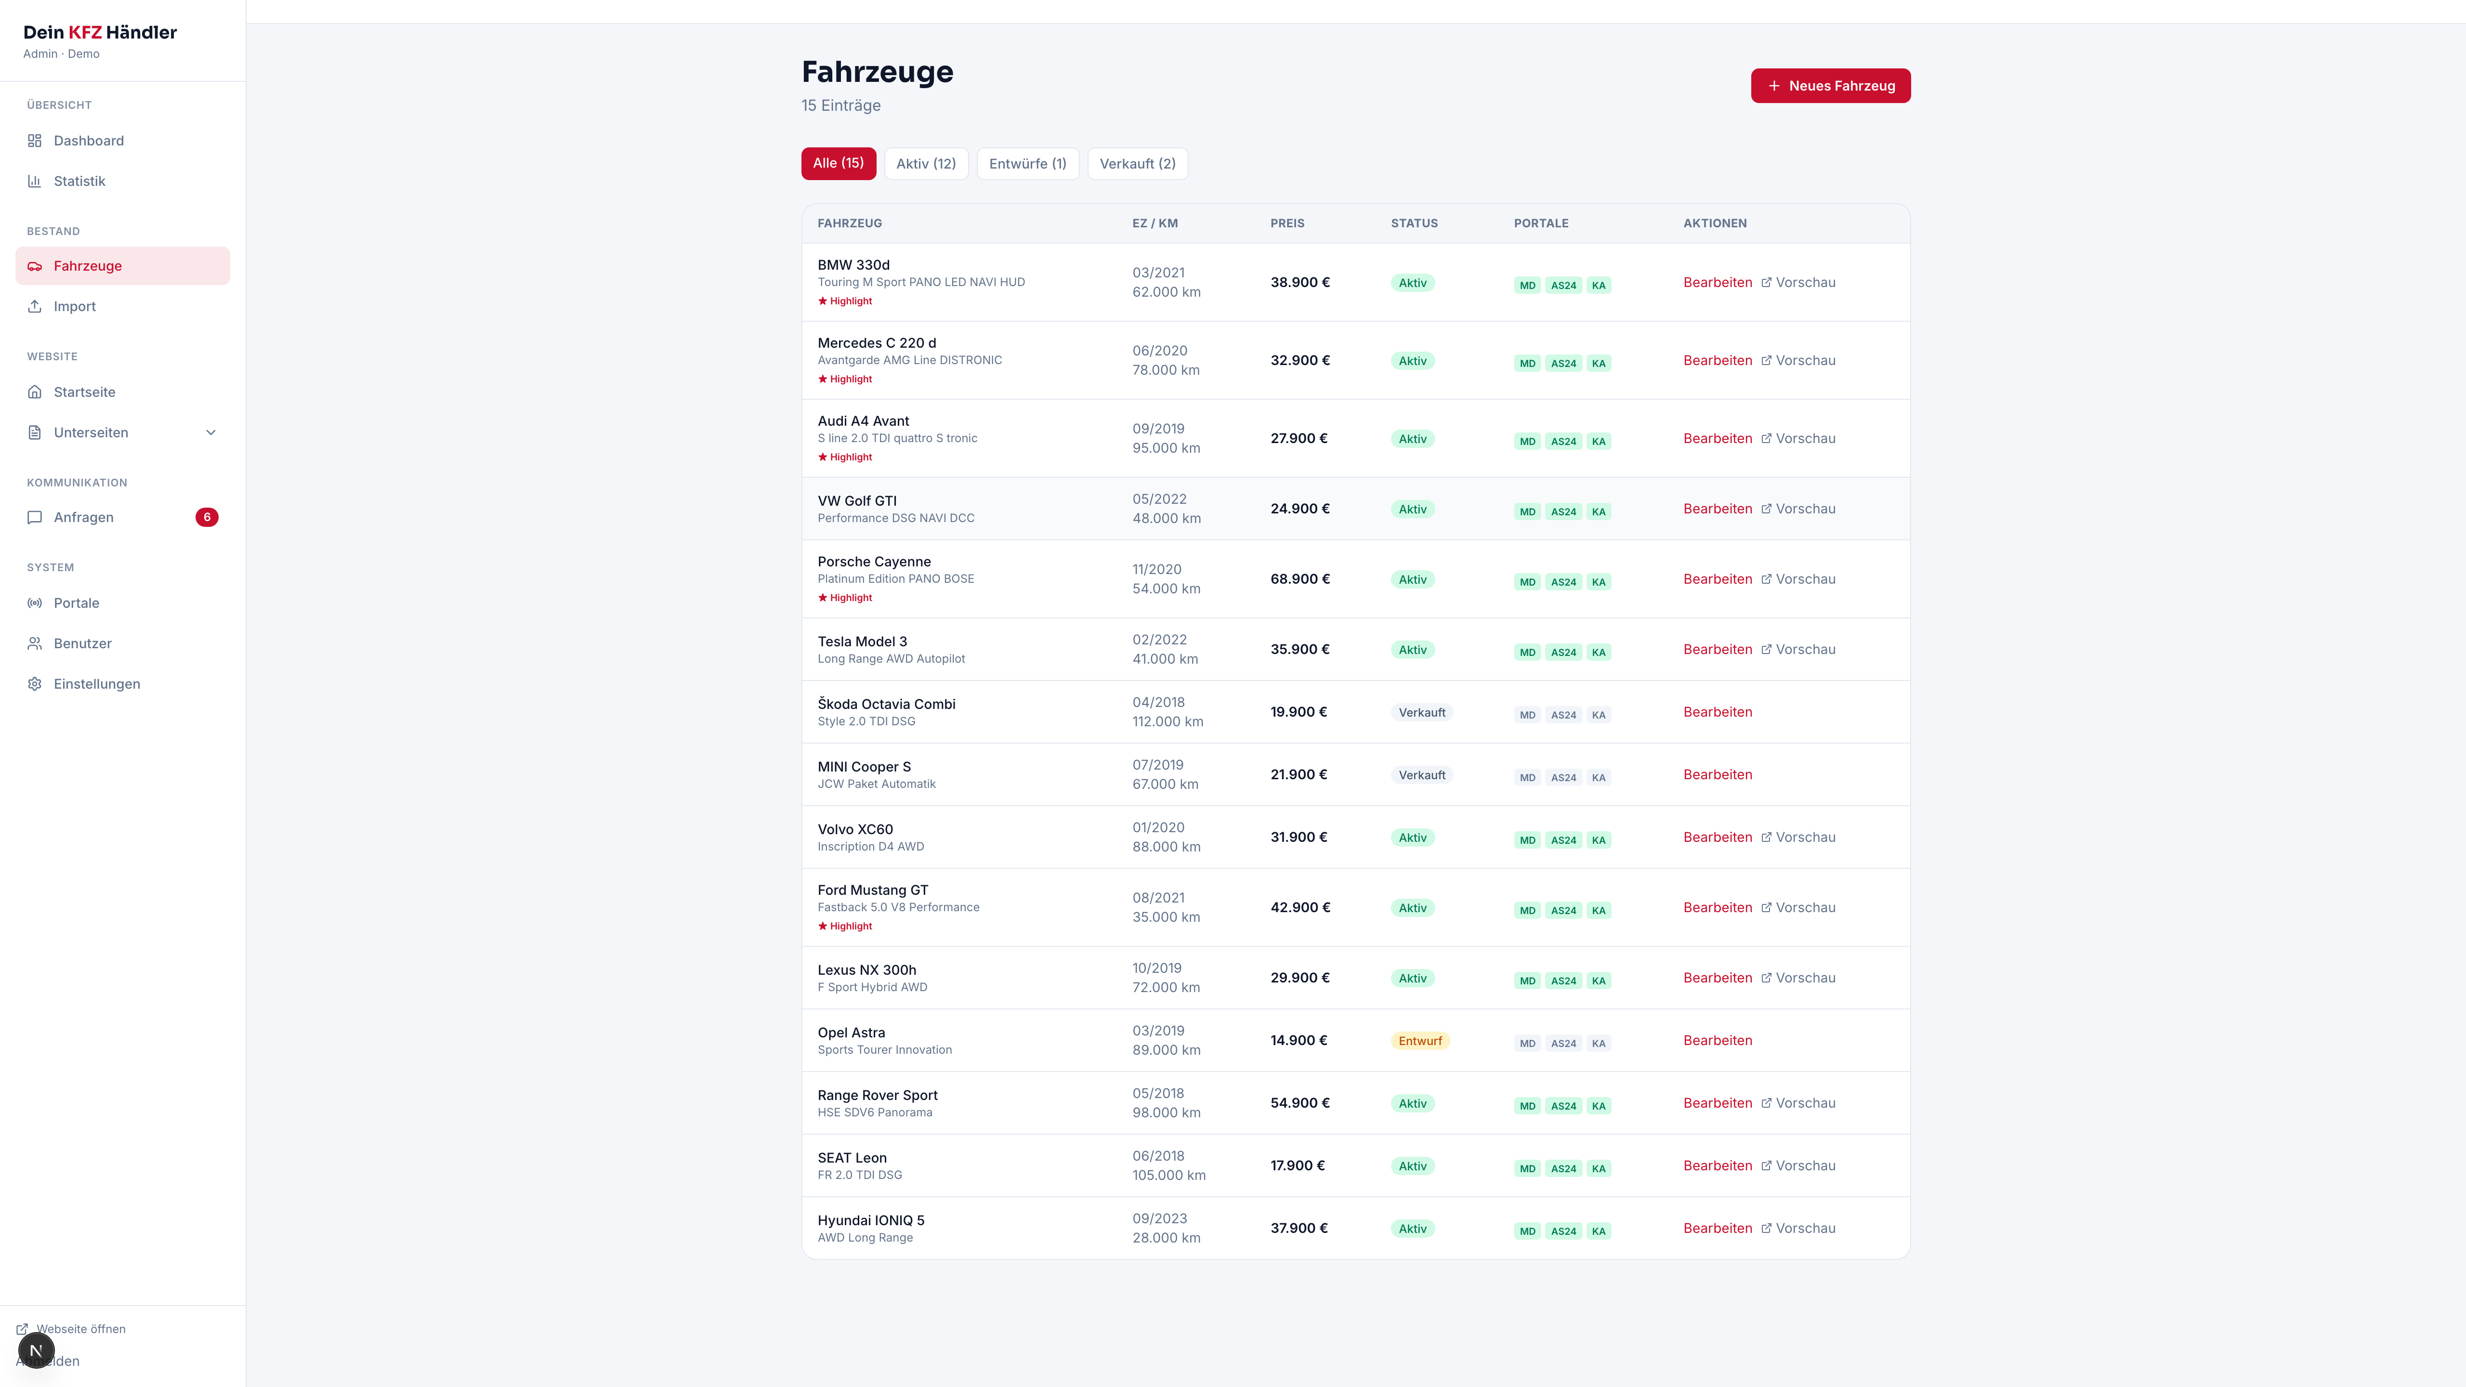The height and width of the screenshot is (1387, 2466).
Task: Click the Portale broadcast icon
Action: click(x=35, y=603)
